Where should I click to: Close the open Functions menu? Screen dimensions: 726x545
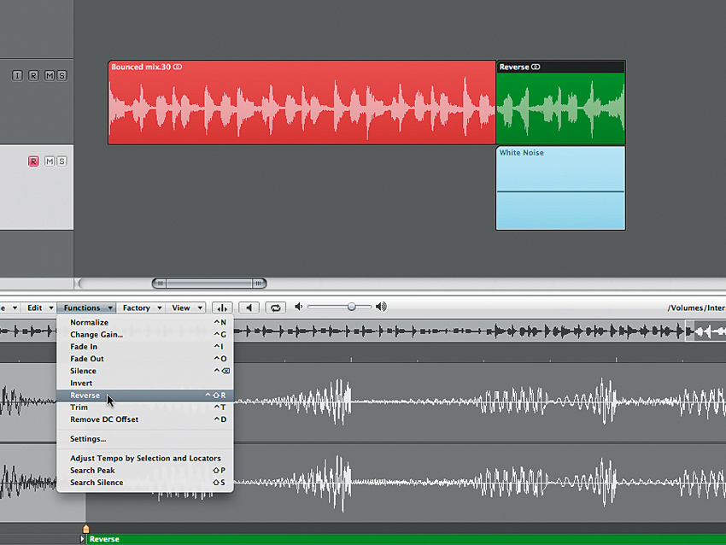86,308
